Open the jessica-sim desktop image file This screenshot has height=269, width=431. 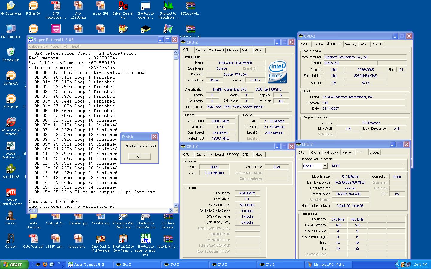(x=78, y=241)
